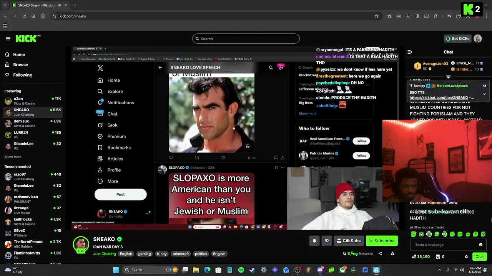The height and width of the screenshot is (276, 492).
Task: Toggle stream notifications bell
Action: point(314,241)
